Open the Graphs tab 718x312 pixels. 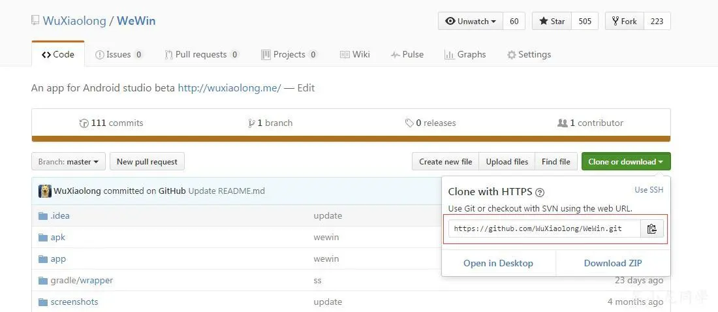[465, 54]
